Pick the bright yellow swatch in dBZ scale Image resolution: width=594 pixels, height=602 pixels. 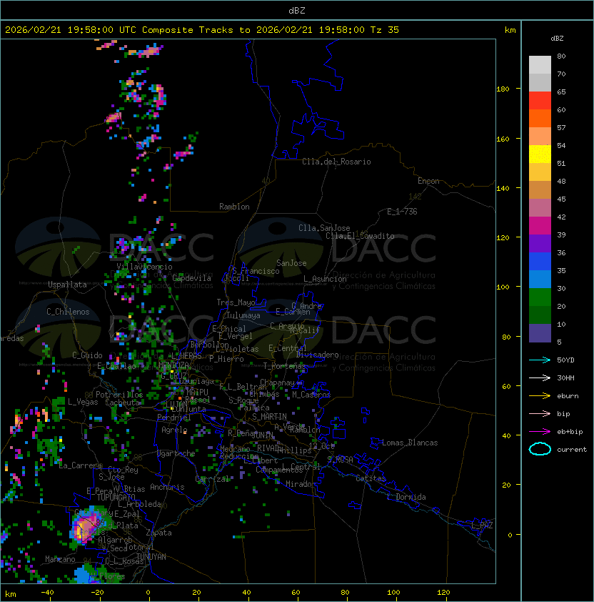click(x=540, y=154)
